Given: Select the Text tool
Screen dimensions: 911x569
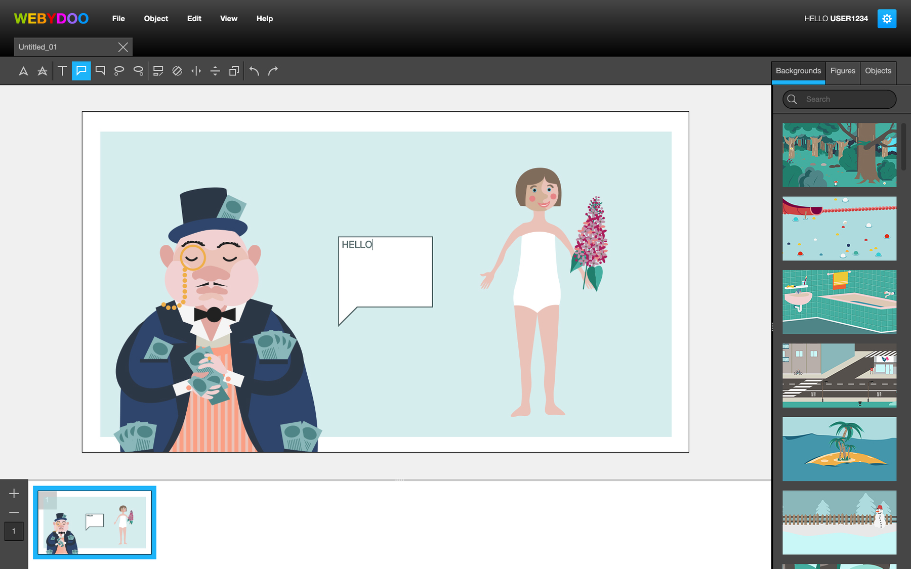Looking at the screenshot, I should pyautogui.click(x=62, y=71).
